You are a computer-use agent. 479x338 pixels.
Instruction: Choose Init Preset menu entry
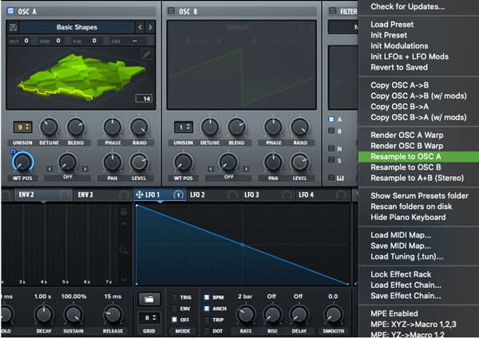tap(418, 35)
